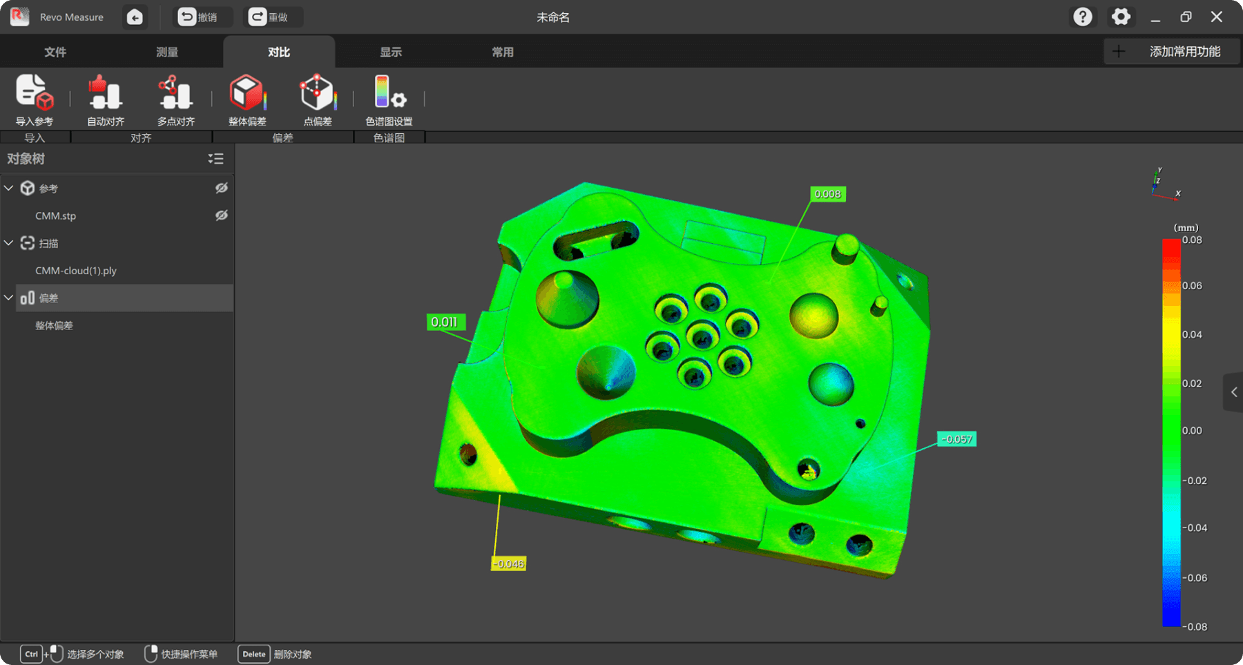Switch to the 测量 (Measure) tab
This screenshot has height=665, width=1243.
point(167,52)
